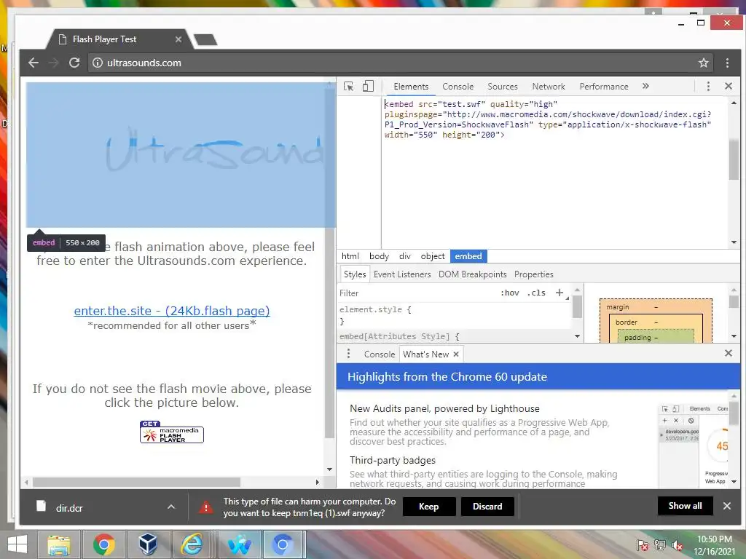Toggle the :hov element state panel
746x559 pixels.
(x=509, y=293)
